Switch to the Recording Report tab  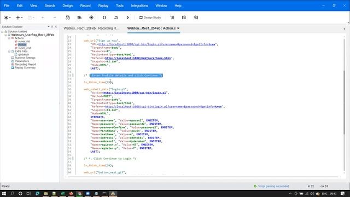coord(91,28)
